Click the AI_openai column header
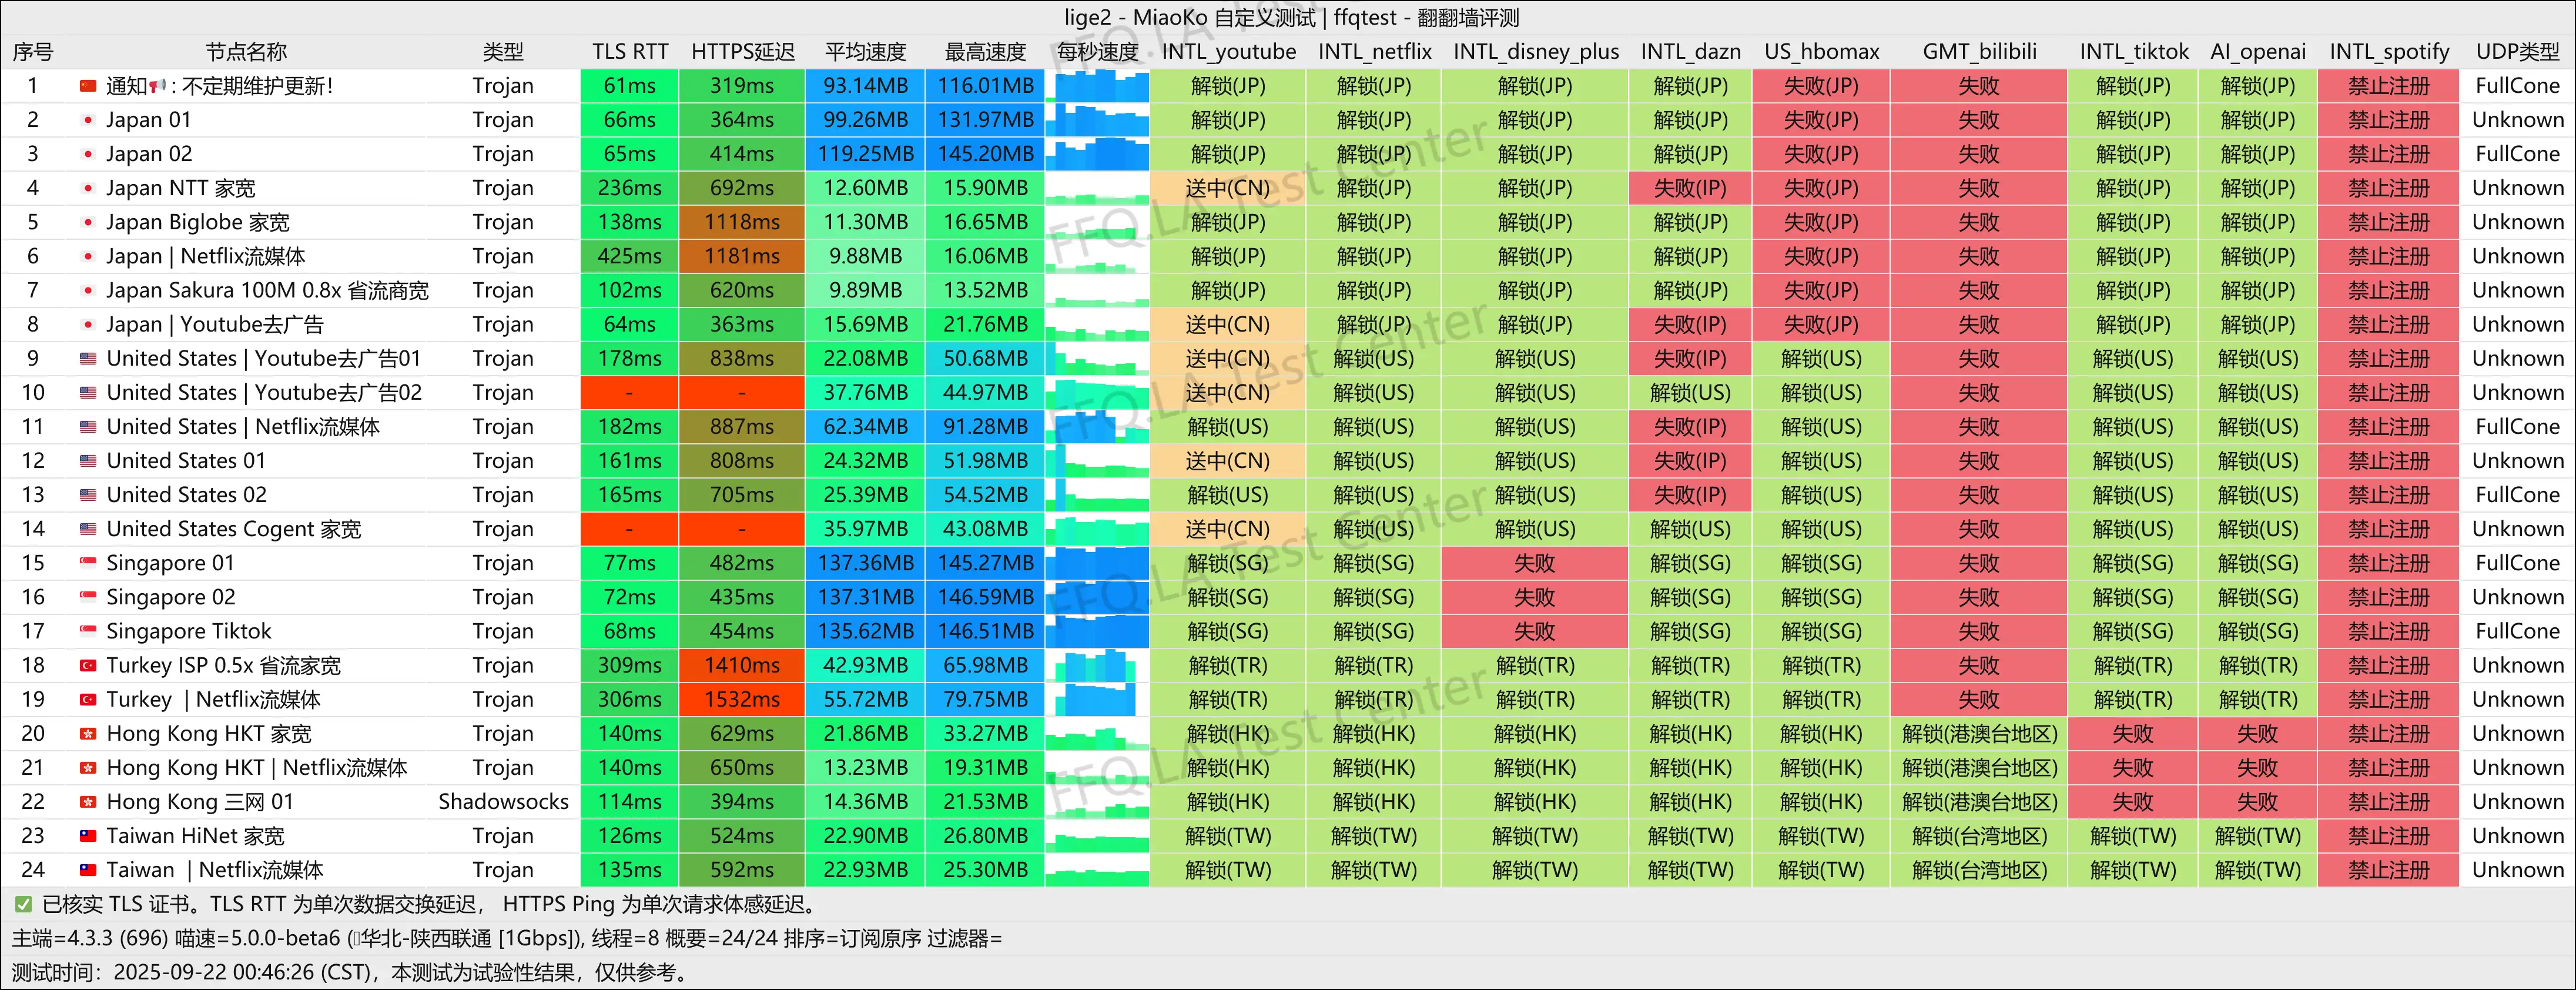2576x990 pixels. (2258, 52)
